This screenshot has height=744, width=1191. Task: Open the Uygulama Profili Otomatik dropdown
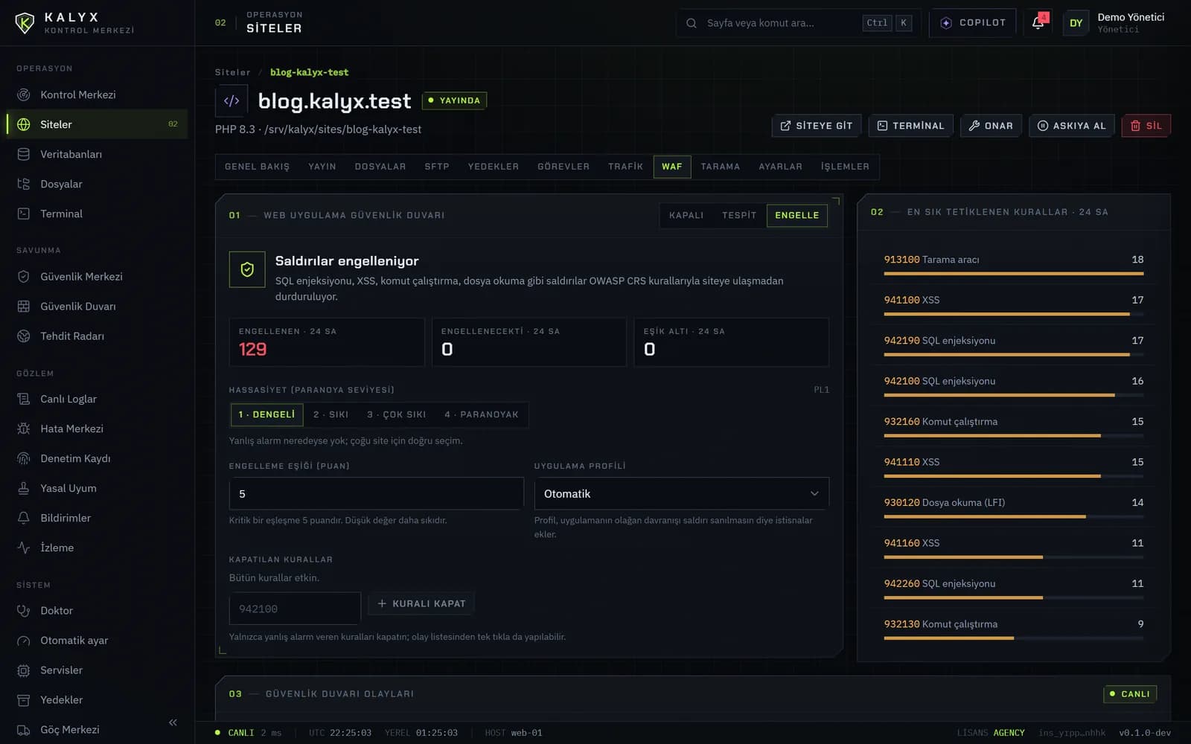coord(681,493)
